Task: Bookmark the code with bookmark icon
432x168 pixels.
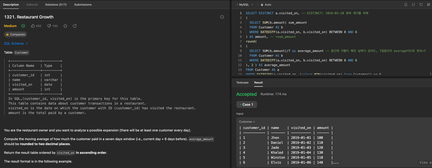Action: (406, 5)
